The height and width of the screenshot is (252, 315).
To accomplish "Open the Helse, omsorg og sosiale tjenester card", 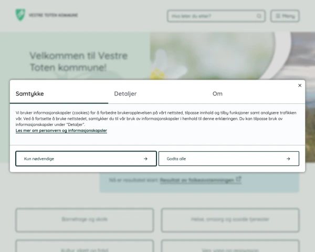I will point(230,220).
